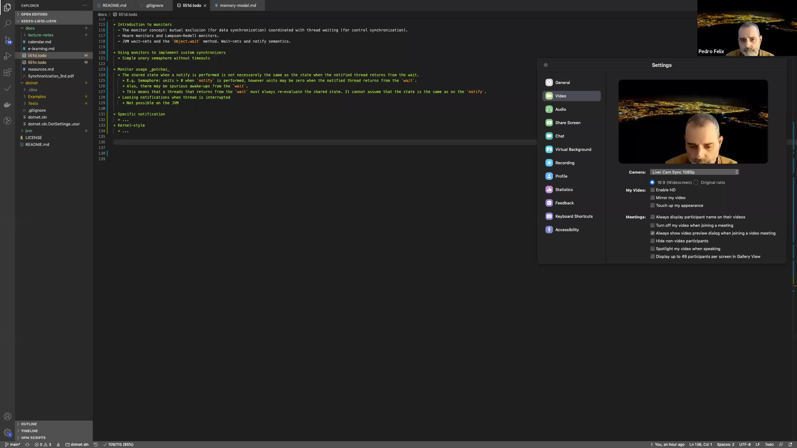
Task: Click the Accounts icon in activity bar
Action: point(7,416)
